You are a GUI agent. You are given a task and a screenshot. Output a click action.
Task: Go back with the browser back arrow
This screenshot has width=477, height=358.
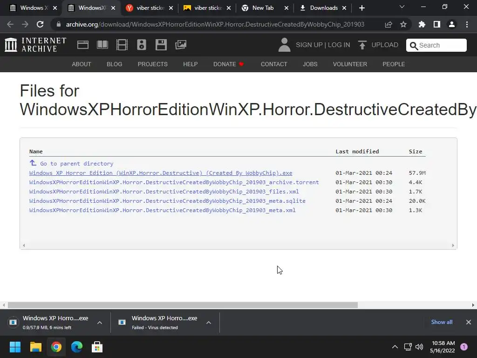point(10,24)
